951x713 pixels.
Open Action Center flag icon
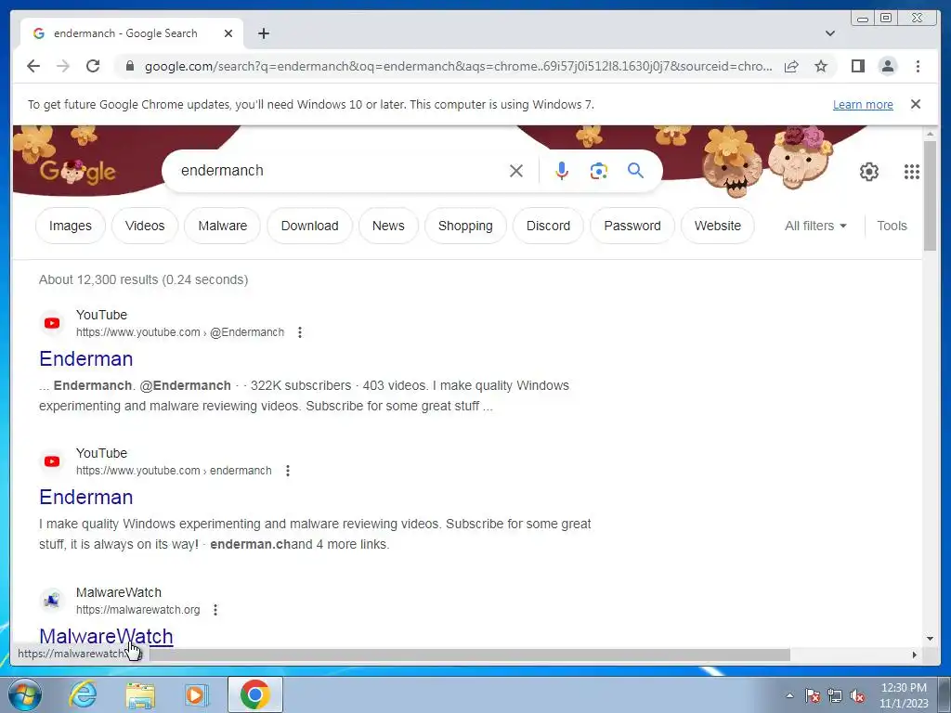(813, 695)
